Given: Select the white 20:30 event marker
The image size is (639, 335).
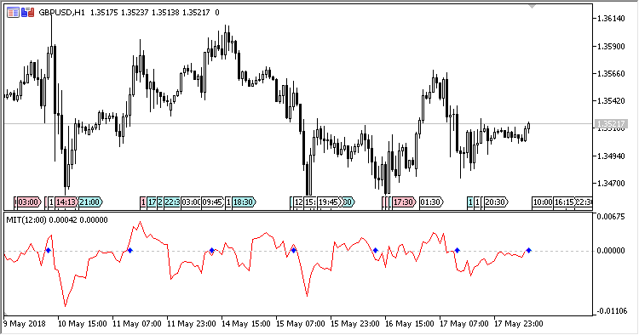Looking at the screenshot, I should [496, 202].
